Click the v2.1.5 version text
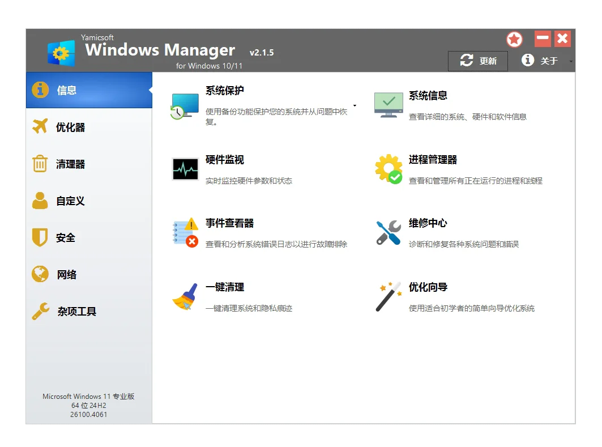The width and height of the screenshot is (602, 447). pyautogui.click(x=262, y=53)
